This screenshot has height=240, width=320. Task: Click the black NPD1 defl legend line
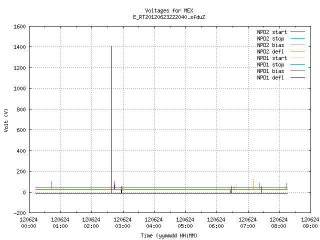pyautogui.click(x=298, y=77)
